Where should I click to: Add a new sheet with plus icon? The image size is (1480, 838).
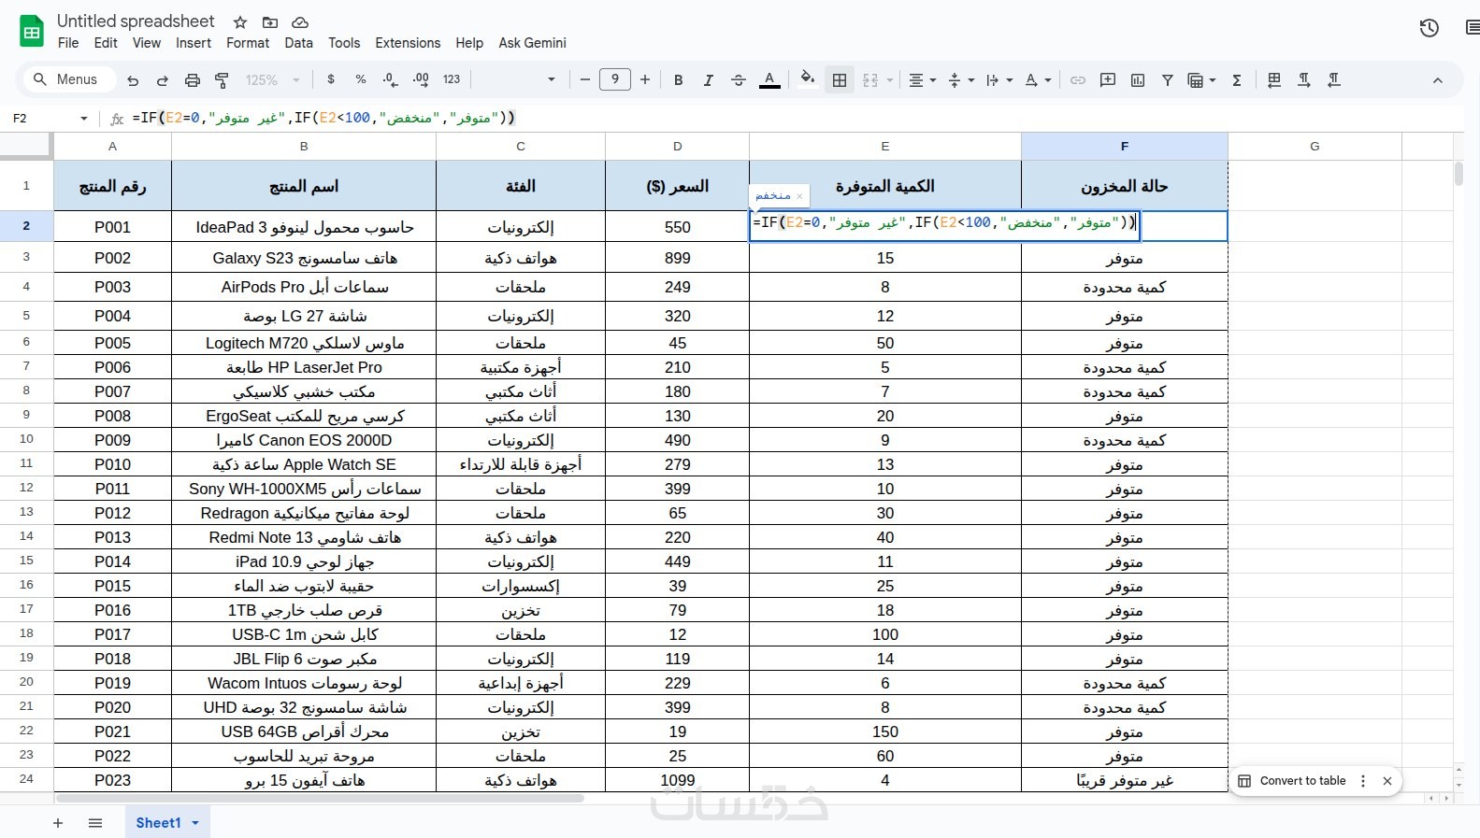click(58, 823)
